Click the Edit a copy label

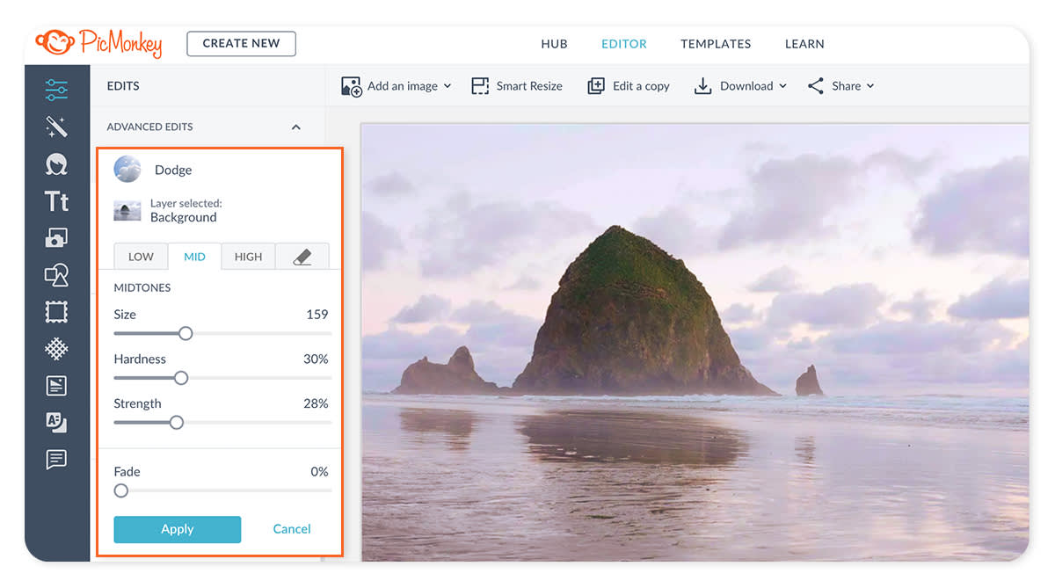[x=641, y=86]
